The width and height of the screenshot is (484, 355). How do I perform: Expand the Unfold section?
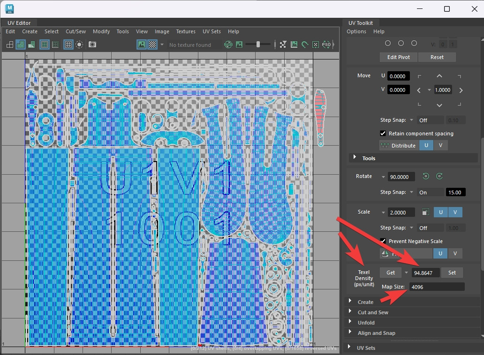coord(350,321)
